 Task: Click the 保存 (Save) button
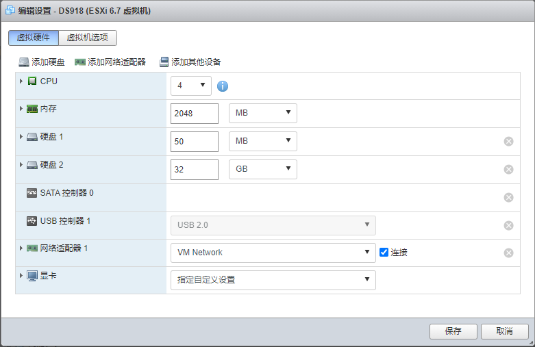click(x=453, y=331)
